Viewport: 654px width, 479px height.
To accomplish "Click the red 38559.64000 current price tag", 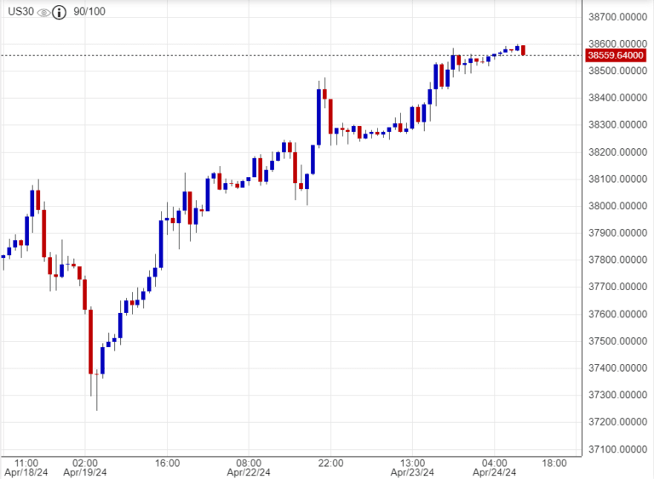I will tap(615, 56).
